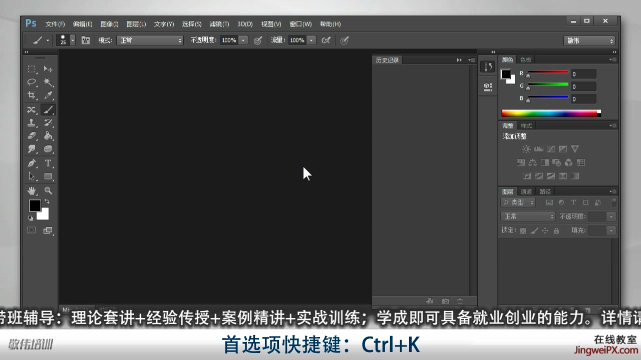Open the brush panel toggle icon
The height and width of the screenshot is (360, 641).
click(86, 40)
